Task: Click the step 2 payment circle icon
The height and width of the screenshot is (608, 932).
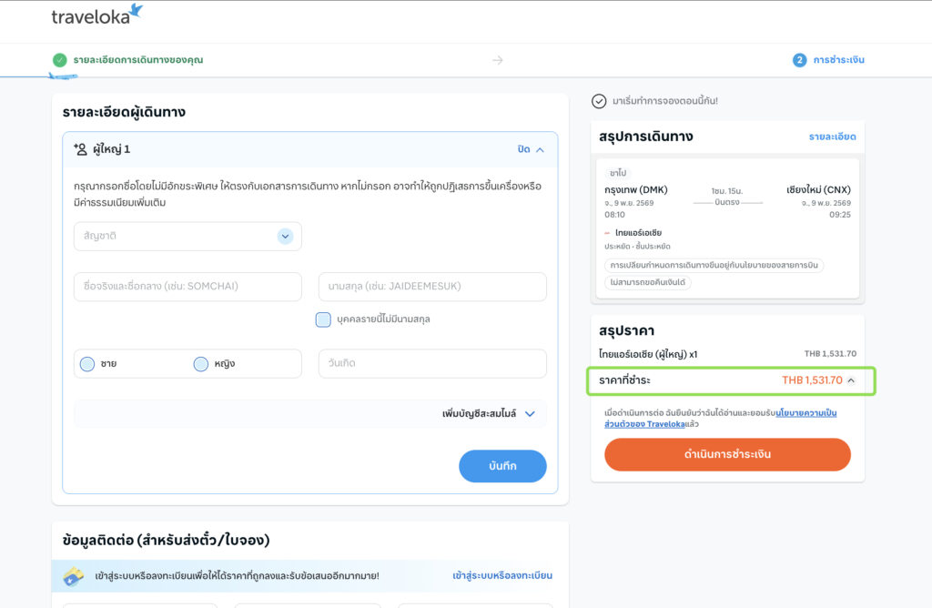Action: click(x=799, y=60)
